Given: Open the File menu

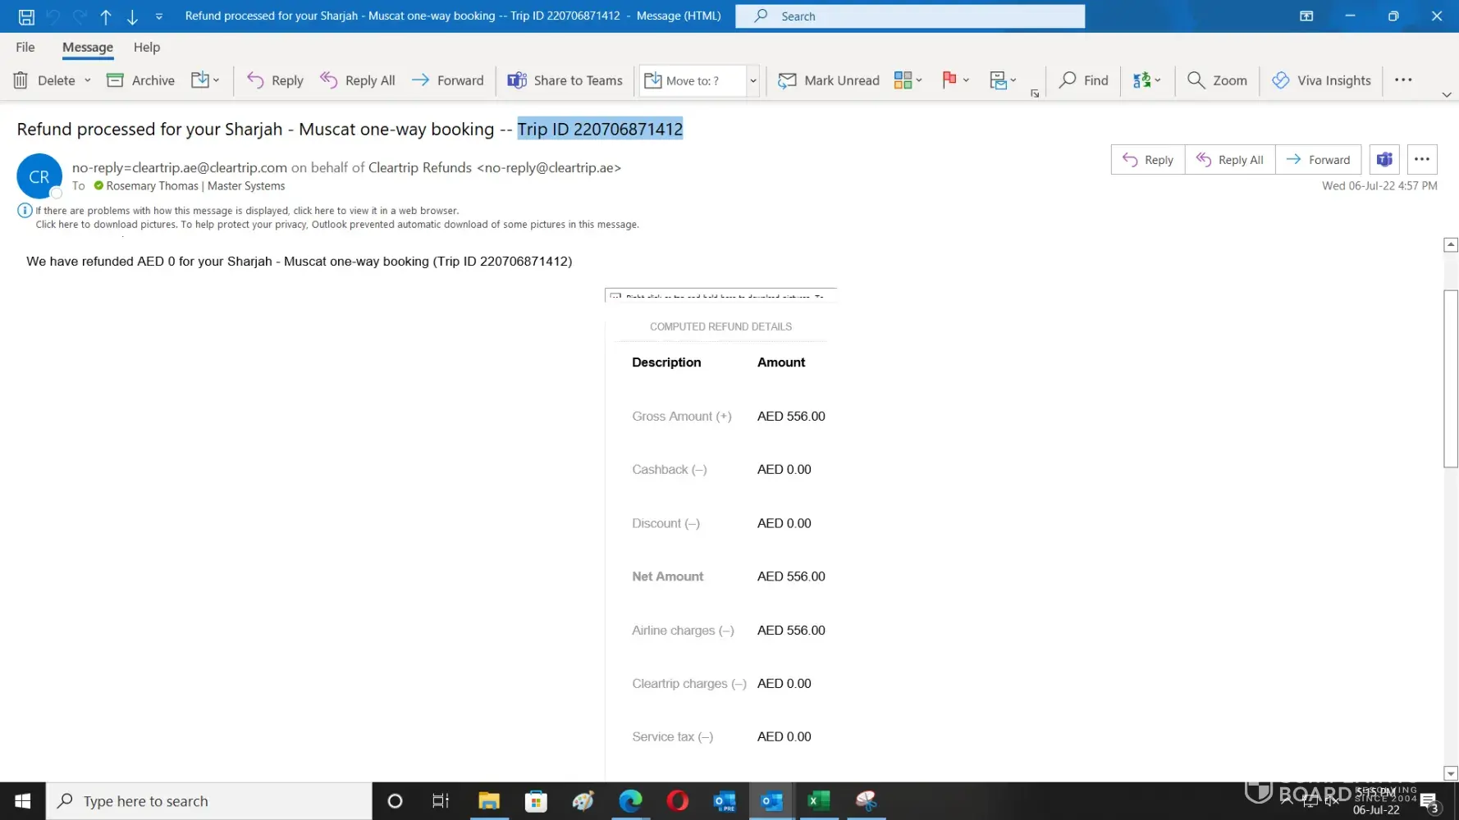Looking at the screenshot, I should click(25, 48).
